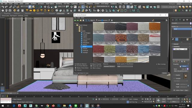Screen dimensions: 192x108
Task: Click Rectangular Selection Region icon
Action: (37, 7)
